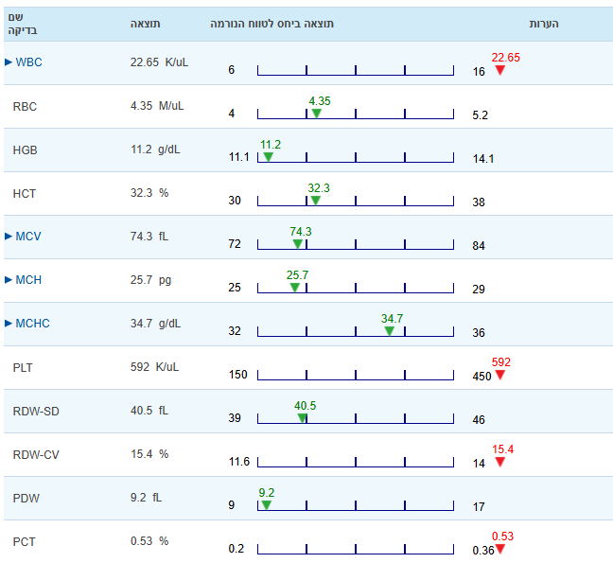This screenshot has width=613, height=563.
Task: Click the green MCV 74.3 marker
Action: pos(297,244)
